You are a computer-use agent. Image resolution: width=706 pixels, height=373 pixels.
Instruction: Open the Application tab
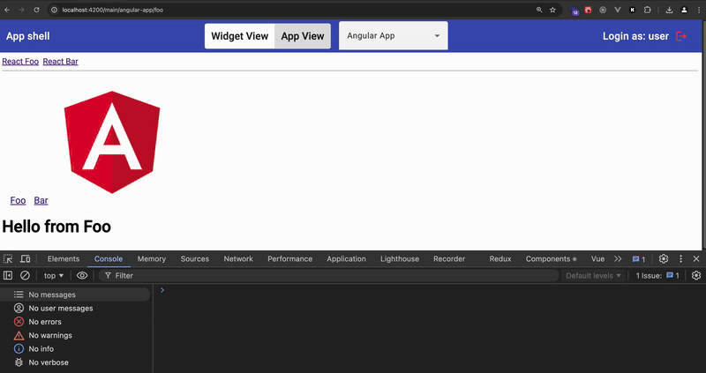346,258
